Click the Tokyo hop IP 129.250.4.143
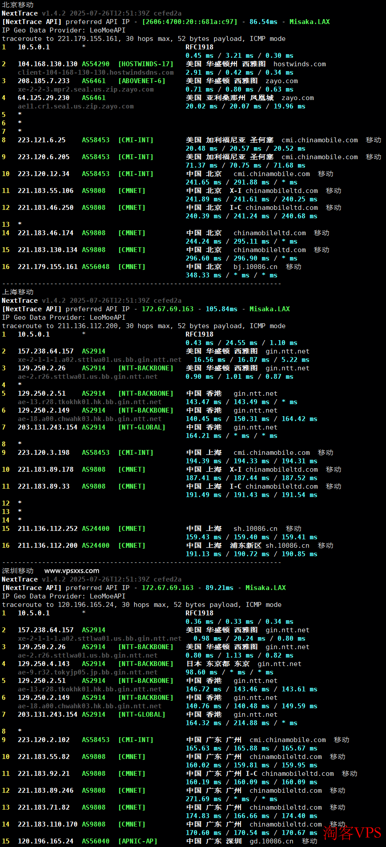The width and height of the screenshot is (386, 847). click(x=44, y=664)
